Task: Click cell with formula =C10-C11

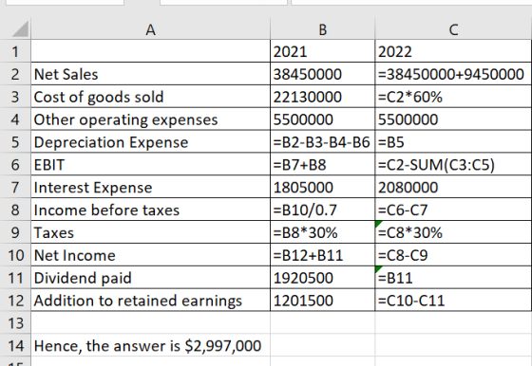Action: tap(453, 301)
